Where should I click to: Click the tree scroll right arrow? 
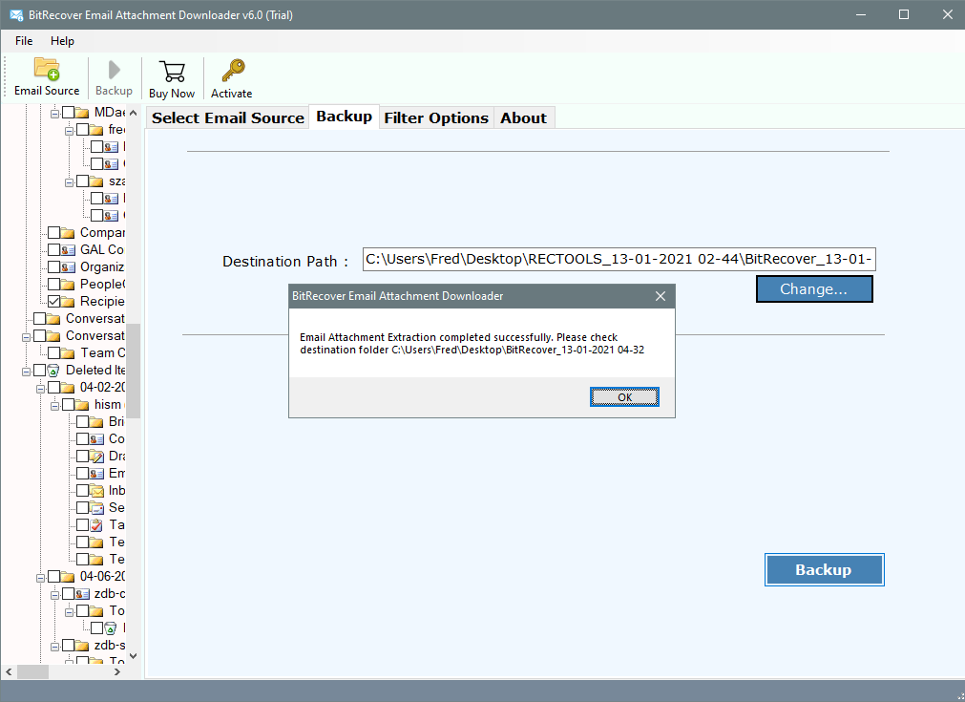click(x=117, y=671)
